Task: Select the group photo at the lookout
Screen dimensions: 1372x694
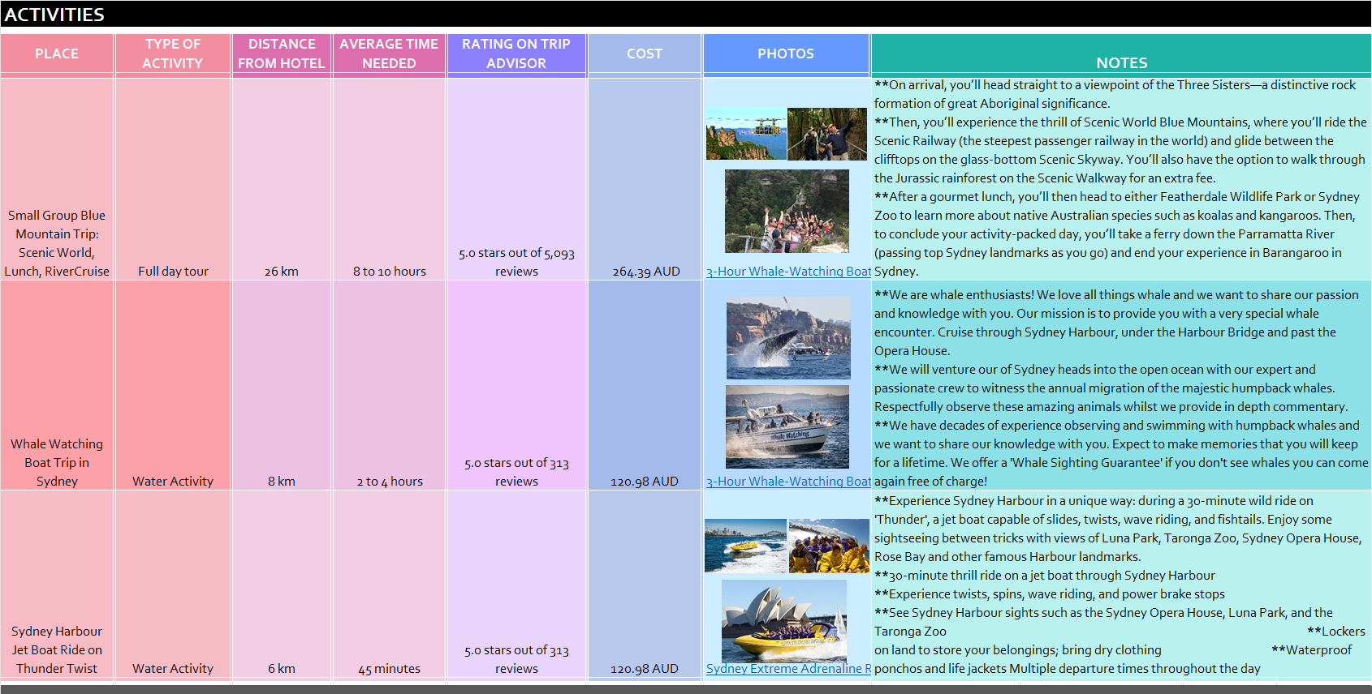Action: [x=787, y=211]
